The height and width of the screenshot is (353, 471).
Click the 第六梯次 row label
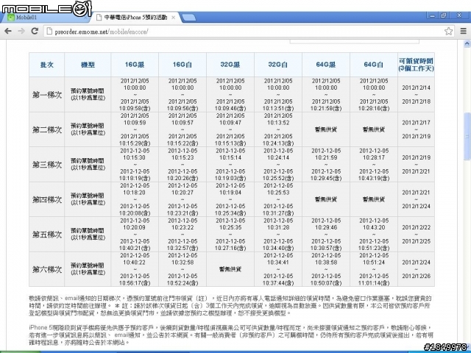pyautogui.click(x=47, y=269)
